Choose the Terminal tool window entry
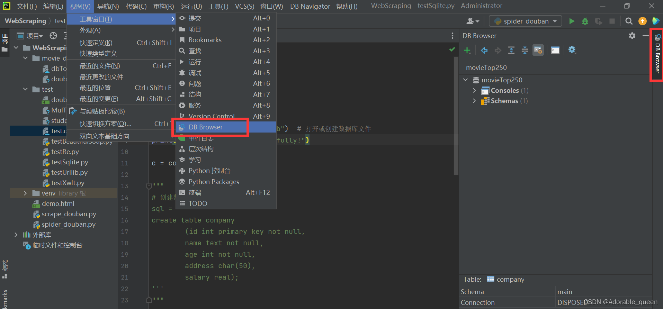 (x=226, y=192)
